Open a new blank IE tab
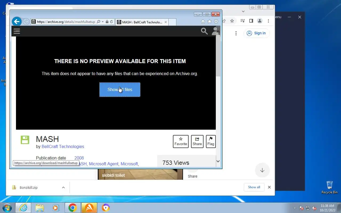This screenshot has width=341, height=213. (x=172, y=22)
